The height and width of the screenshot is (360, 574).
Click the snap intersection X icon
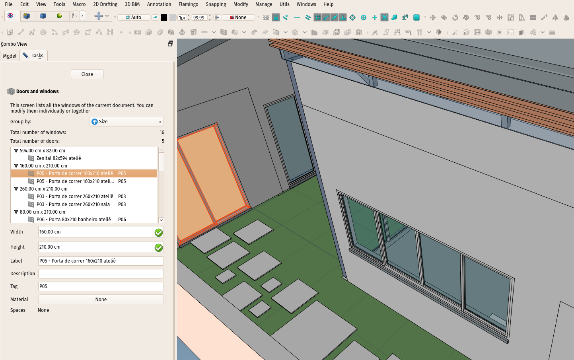tap(384, 18)
